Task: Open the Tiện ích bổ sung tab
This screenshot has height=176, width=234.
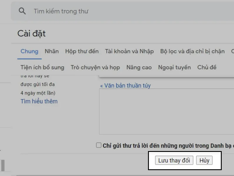Action: pyautogui.click(x=42, y=67)
